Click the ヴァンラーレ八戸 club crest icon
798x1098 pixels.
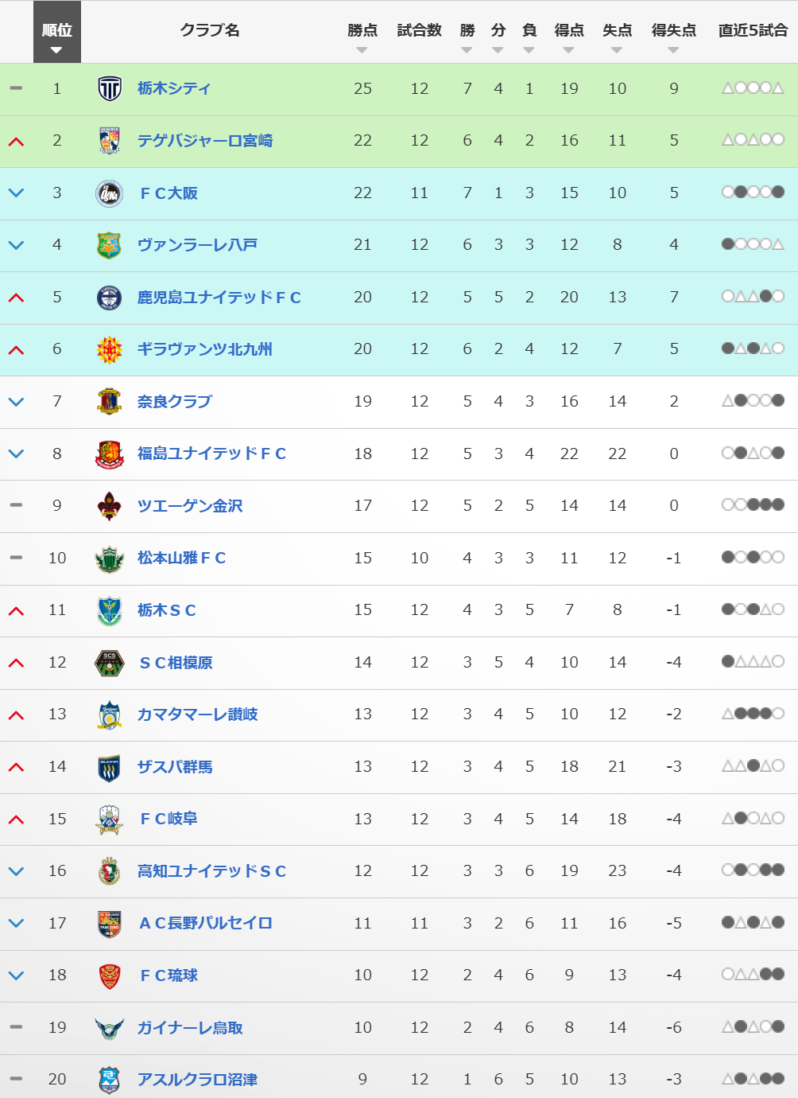109,245
